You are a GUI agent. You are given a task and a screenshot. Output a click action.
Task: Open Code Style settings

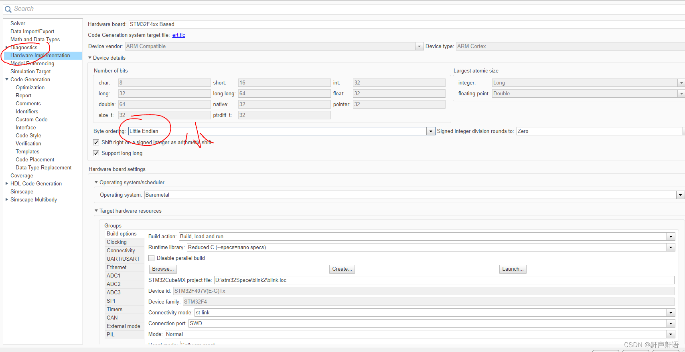28,135
